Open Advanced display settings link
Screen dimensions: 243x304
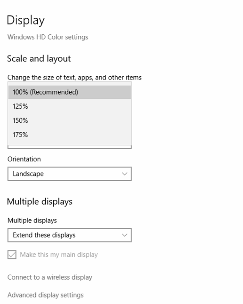[x=46, y=295]
